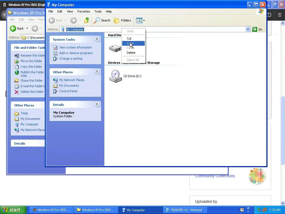Click the browser hamburger menu icon
This screenshot has width=285, height=214.
point(279,15)
